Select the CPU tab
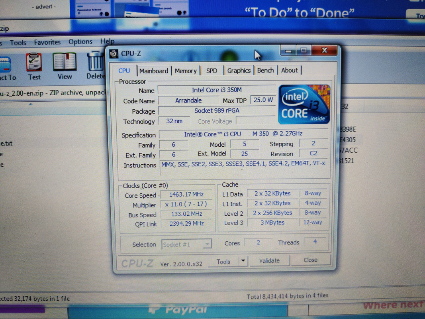The width and height of the screenshot is (425, 319). (x=124, y=71)
